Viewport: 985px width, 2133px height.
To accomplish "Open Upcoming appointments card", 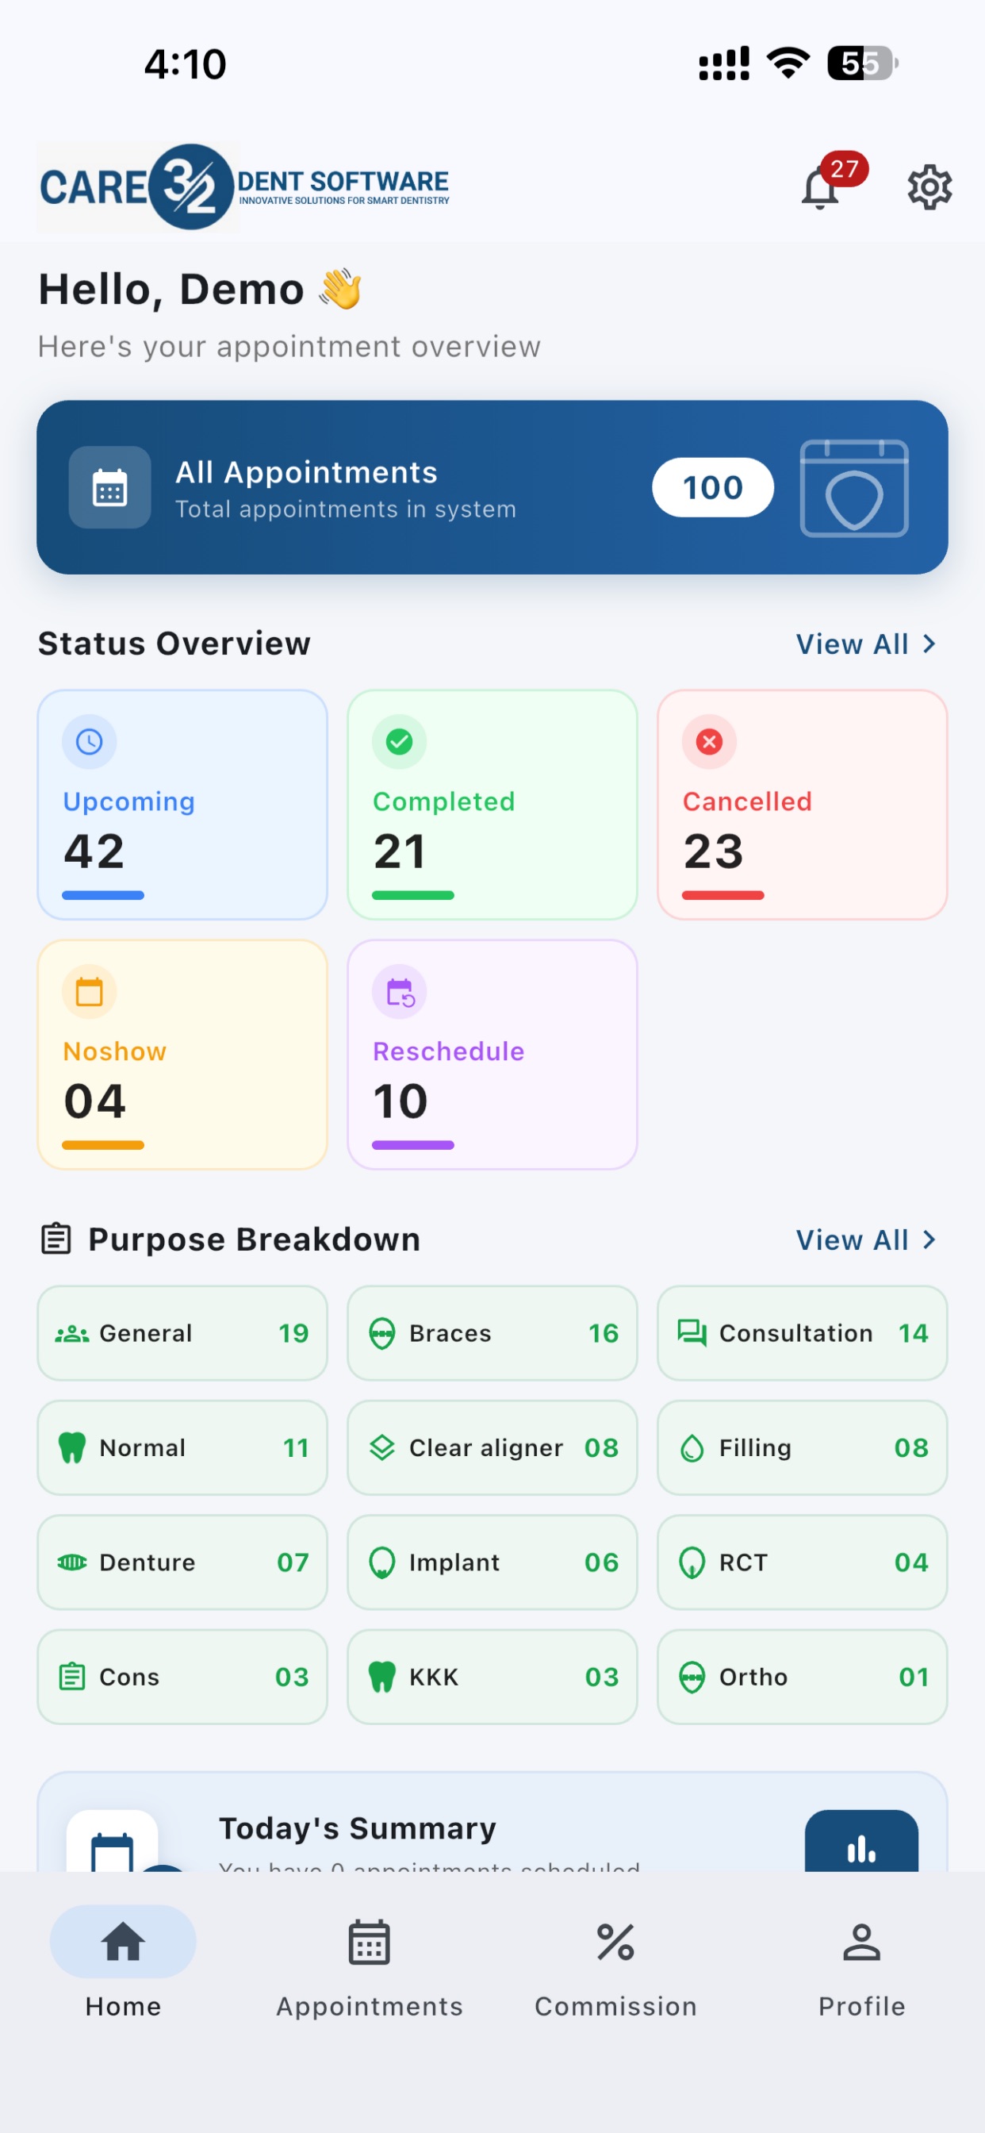I will [x=182, y=805].
